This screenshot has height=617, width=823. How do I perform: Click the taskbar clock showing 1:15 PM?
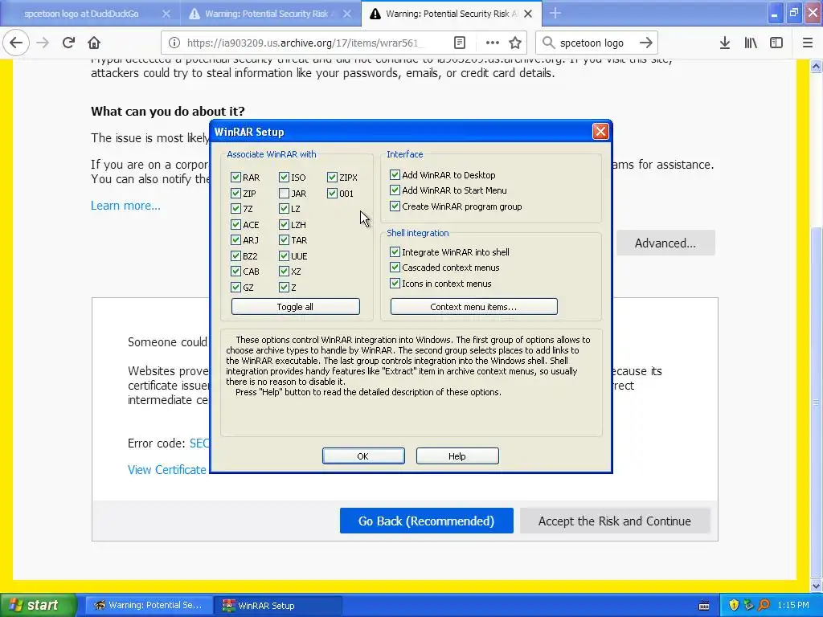793,605
